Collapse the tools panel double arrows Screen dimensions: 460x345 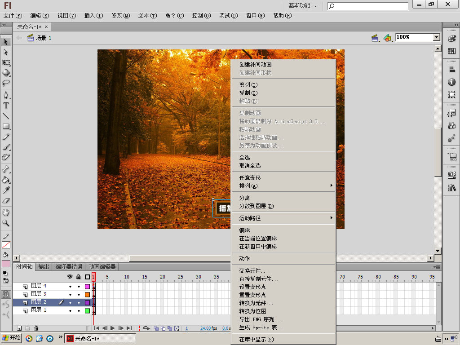[4, 25]
